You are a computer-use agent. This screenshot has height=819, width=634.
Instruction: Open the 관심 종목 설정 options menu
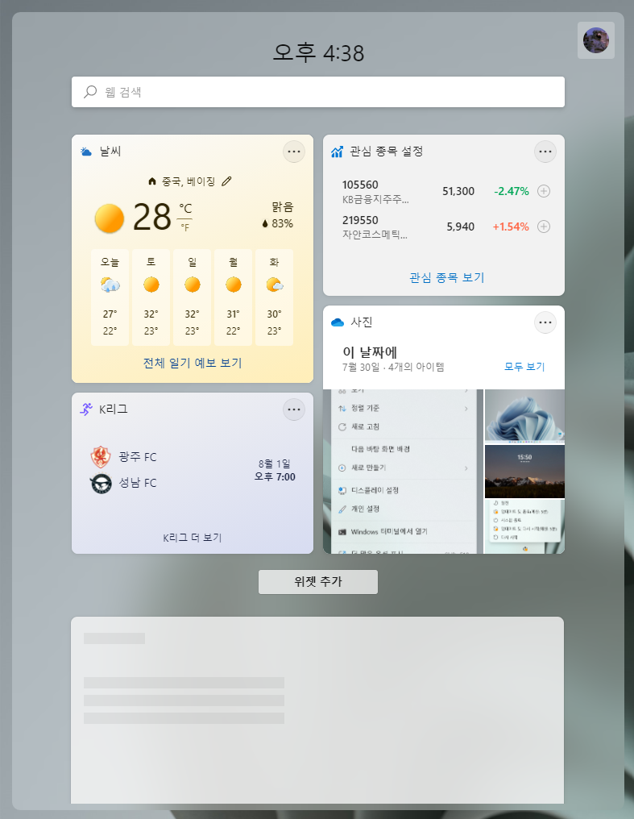[x=545, y=152]
